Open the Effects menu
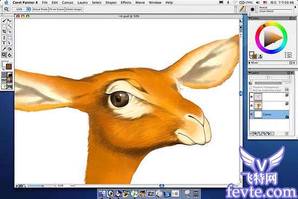298x199 pixels. pyautogui.click(x=126, y=3)
